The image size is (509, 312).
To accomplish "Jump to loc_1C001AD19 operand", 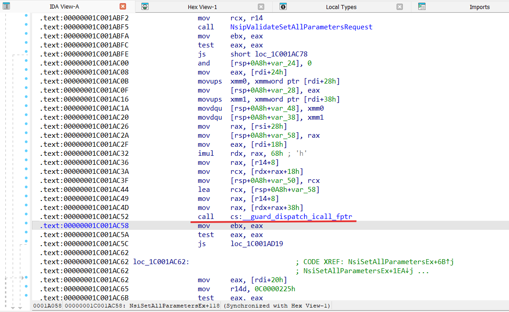I will pyautogui.click(x=257, y=244).
